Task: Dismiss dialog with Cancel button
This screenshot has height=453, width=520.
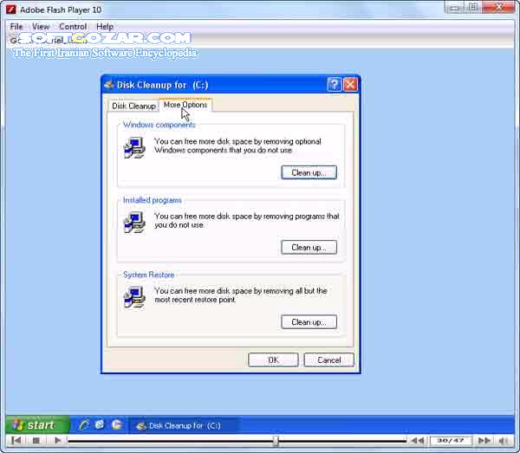Action: click(329, 360)
